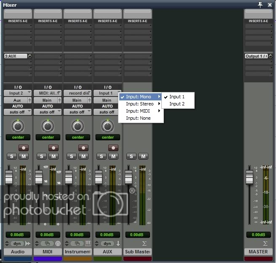Solo the MIDI track
276x263 pixels.
coord(42,156)
